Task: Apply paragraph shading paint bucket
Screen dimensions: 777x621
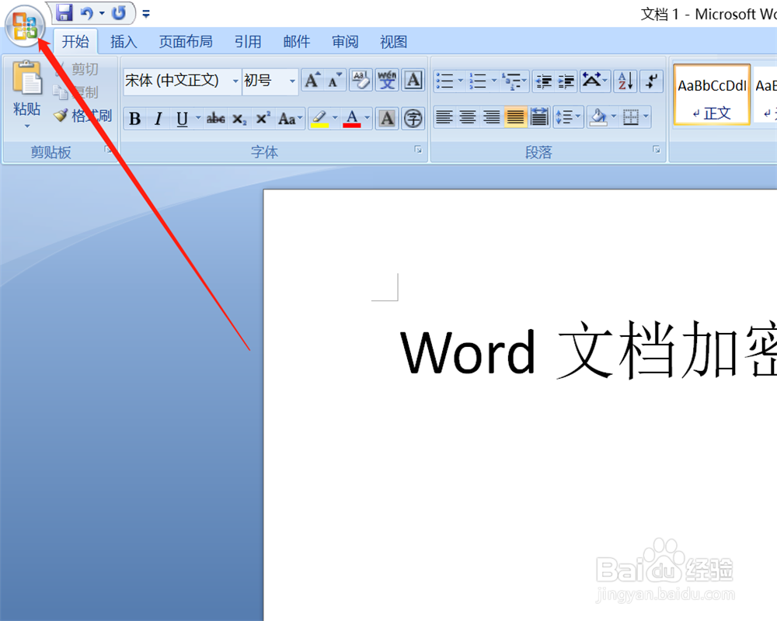Action: click(598, 117)
